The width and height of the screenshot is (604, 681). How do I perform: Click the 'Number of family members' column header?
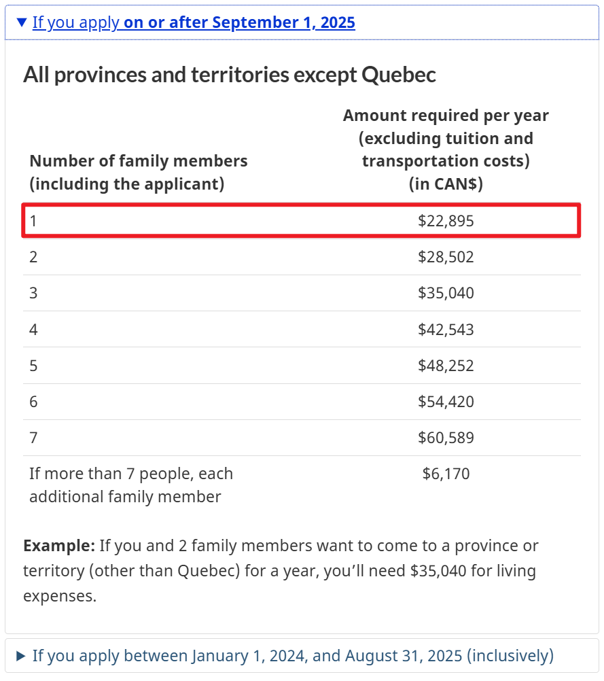point(139,173)
